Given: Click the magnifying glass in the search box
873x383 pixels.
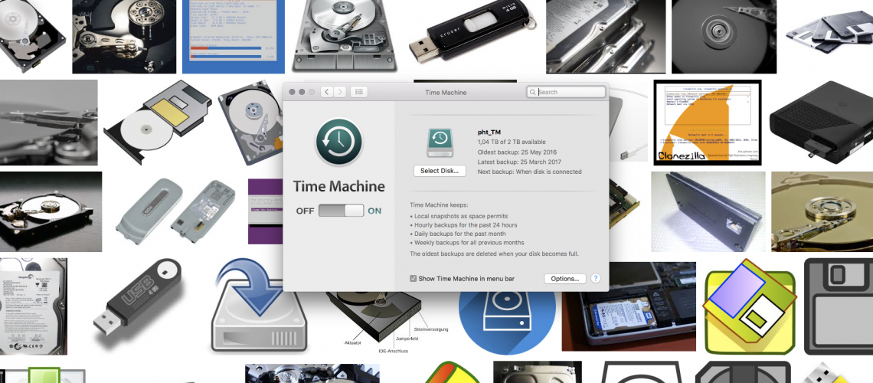Looking at the screenshot, I should pyautogui.click(x=534, y=92).
